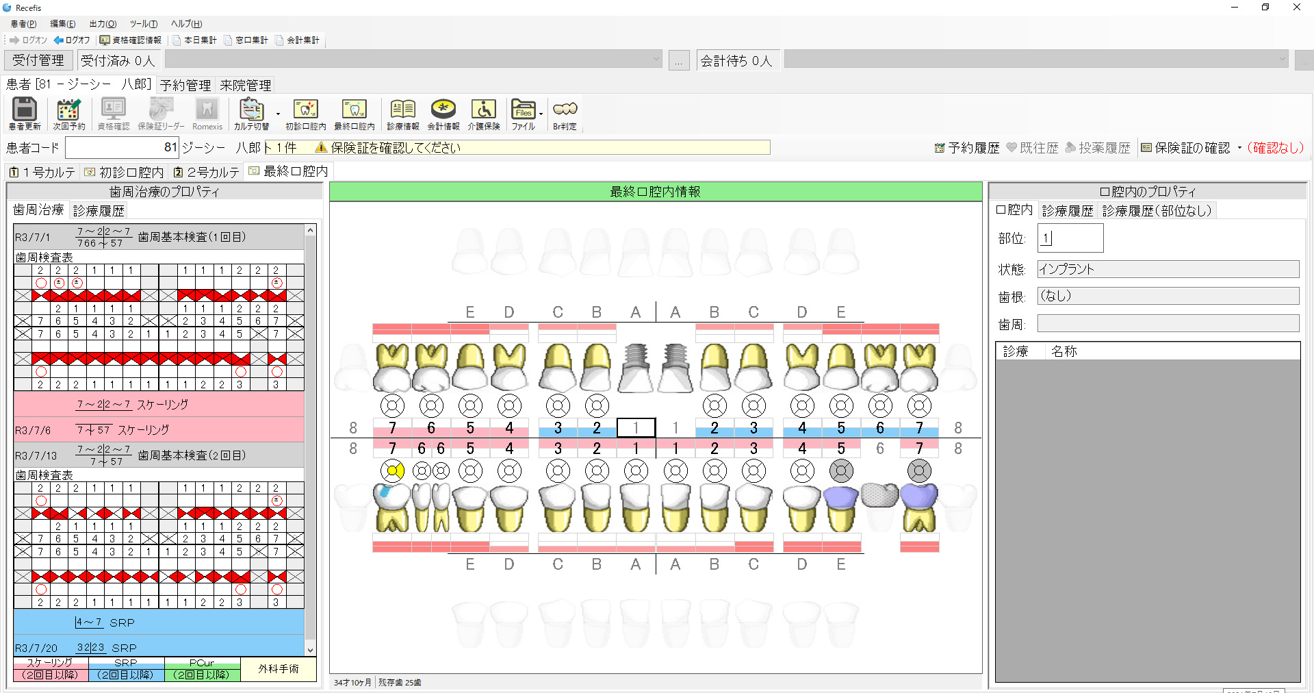This screenshot has height=693, width=1314.
Task: Open the 診療履歴(部位なし) tab
Action: pos(1157,211)
